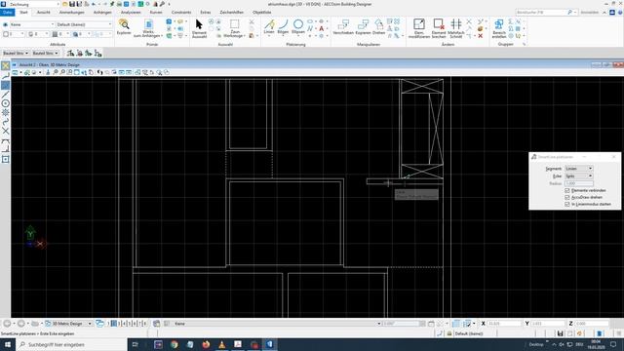Image resolution: width=624 pixels, height=351 pixels.
Task: Open Firefox from the taskbar
Action: (206, 344)
